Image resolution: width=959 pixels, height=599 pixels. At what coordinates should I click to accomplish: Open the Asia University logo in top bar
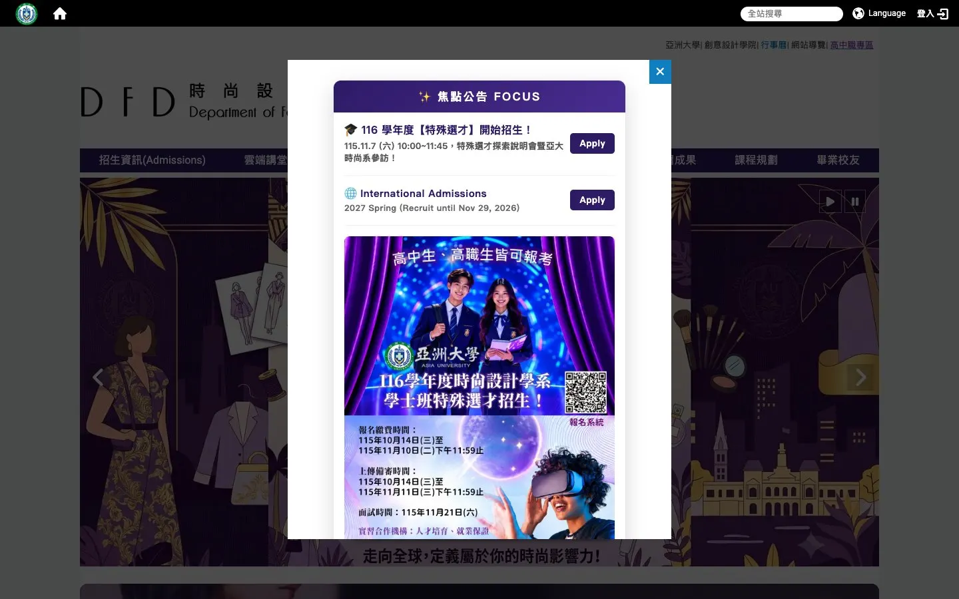point(27,13)
